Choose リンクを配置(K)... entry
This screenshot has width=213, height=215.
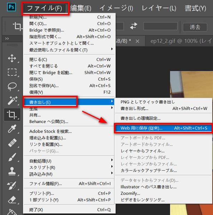coord(70,144)
